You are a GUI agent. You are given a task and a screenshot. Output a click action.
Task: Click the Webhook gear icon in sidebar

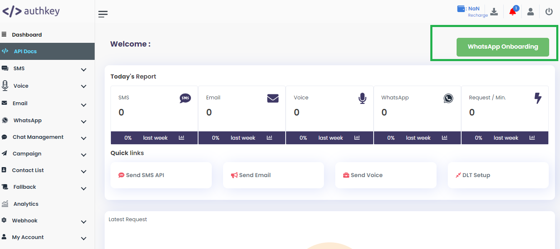click(x=4, y=220)
